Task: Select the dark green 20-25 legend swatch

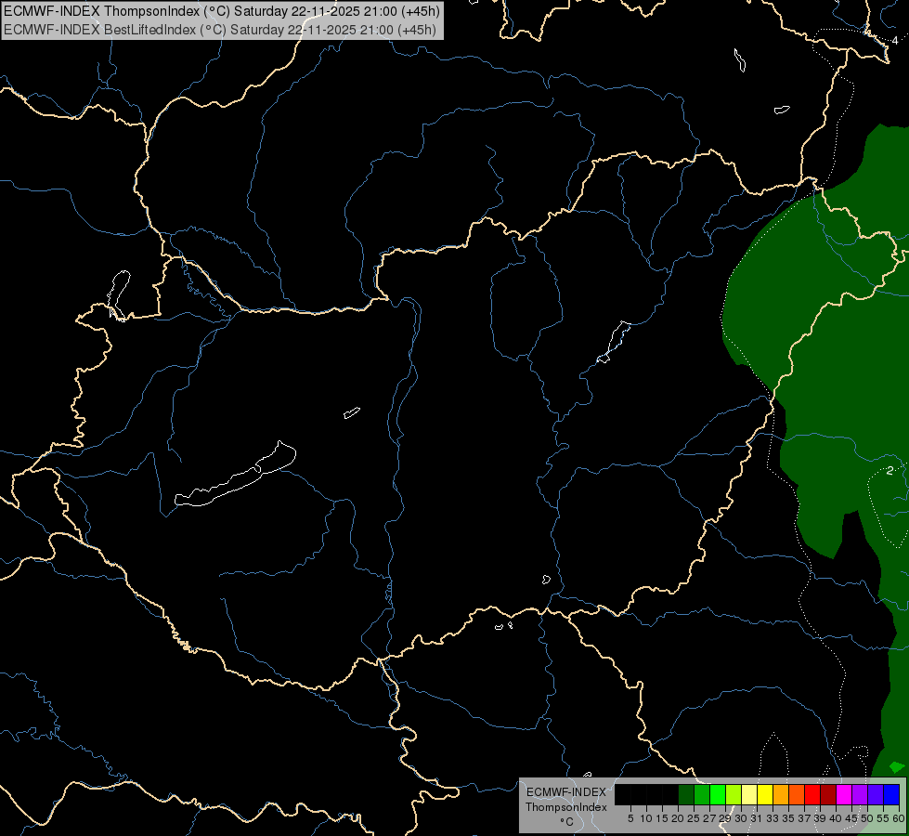Action: point(686,794)
